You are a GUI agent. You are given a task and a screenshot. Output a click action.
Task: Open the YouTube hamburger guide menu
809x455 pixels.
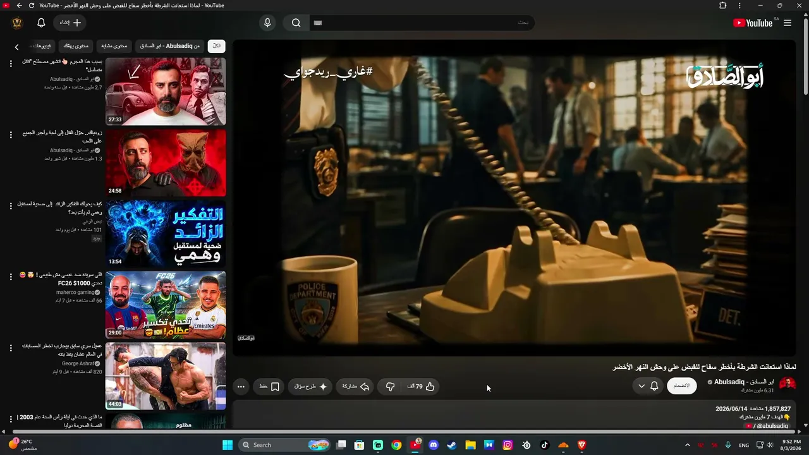(x=788, y=23)
